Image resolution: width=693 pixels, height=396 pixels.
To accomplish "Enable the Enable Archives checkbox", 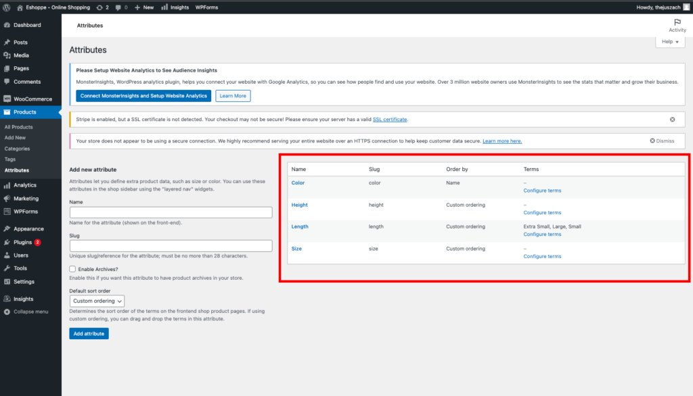I will click(72, 269).
